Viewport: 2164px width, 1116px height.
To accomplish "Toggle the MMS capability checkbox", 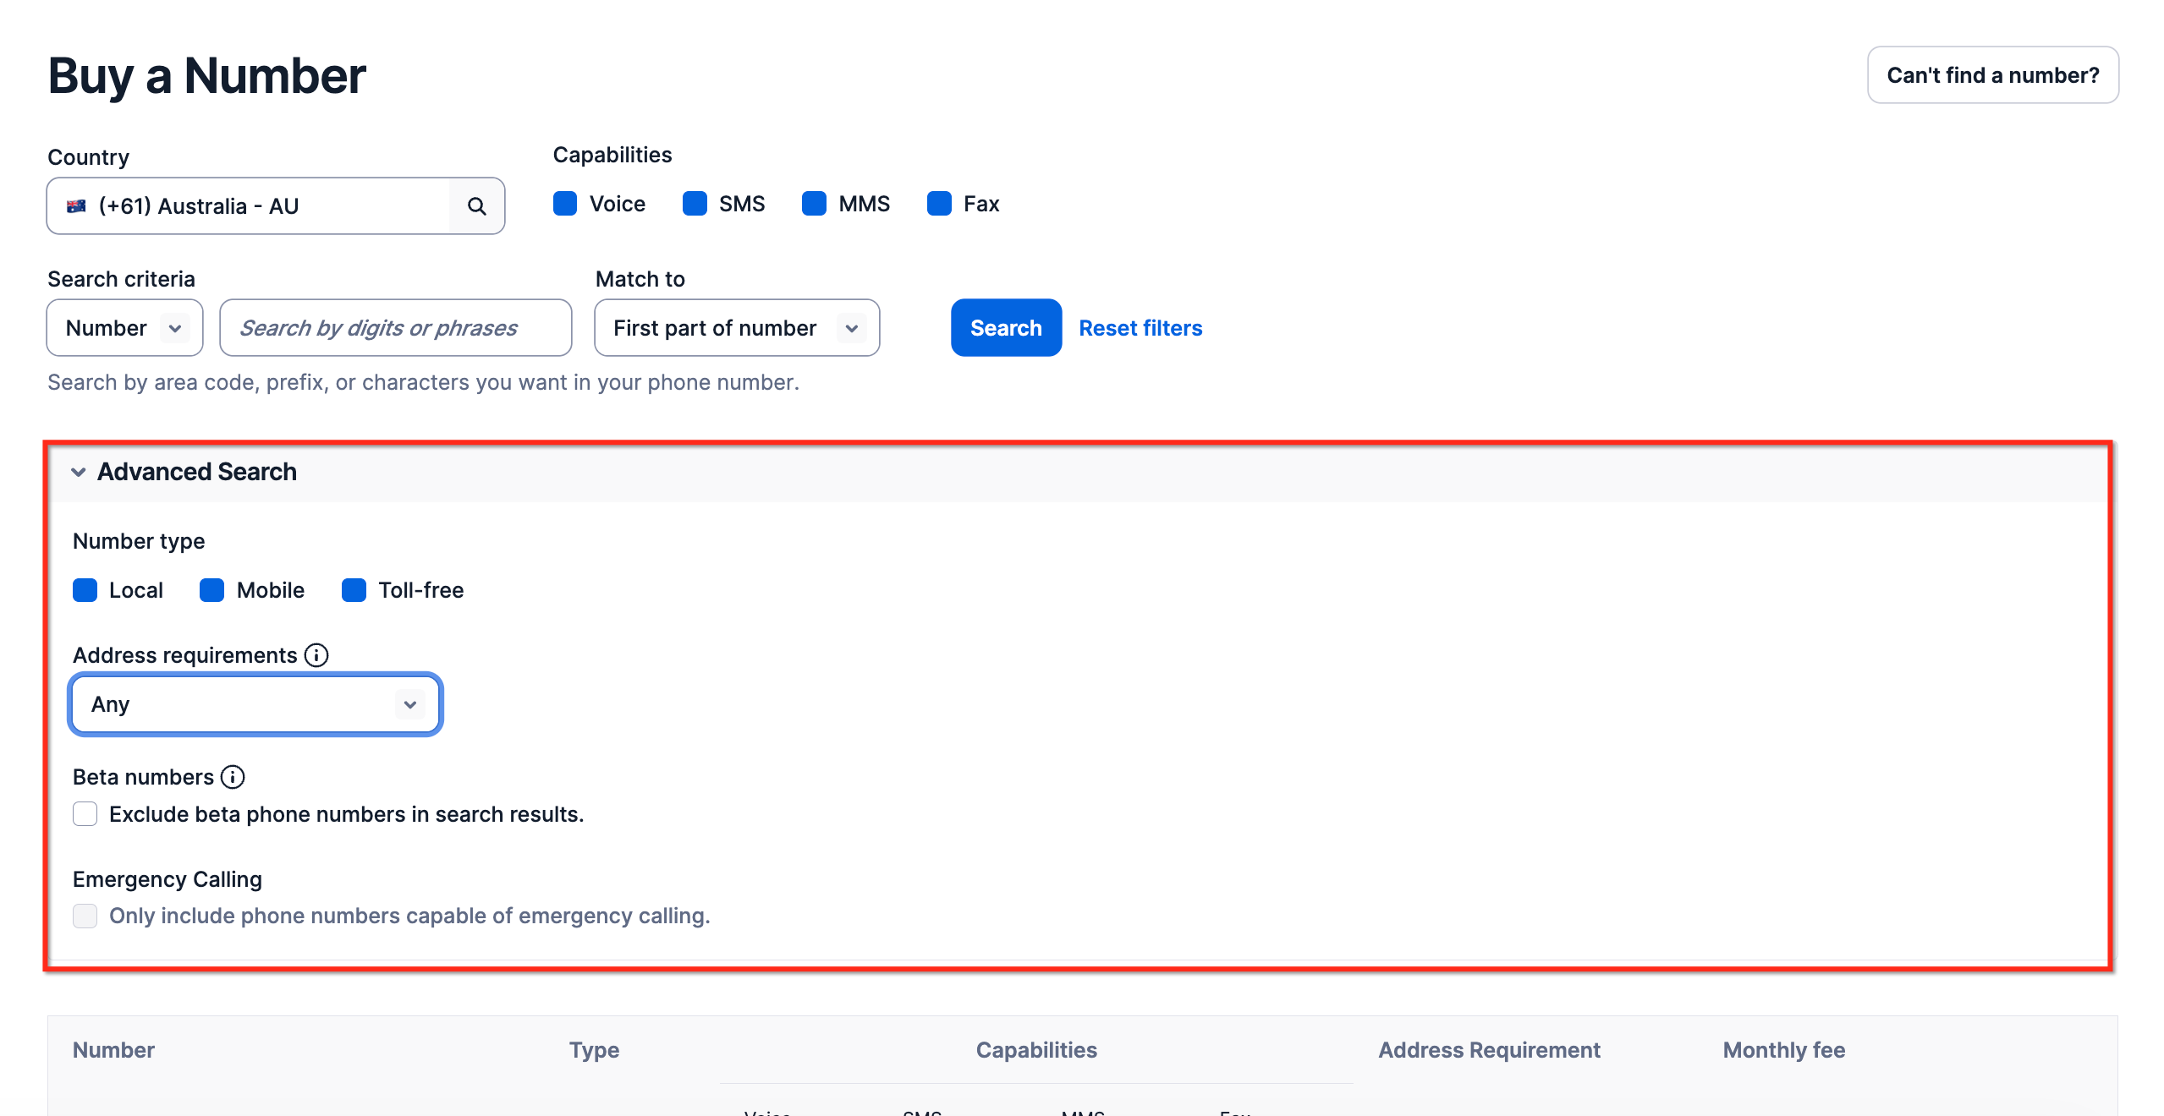I will (x=814, y=204).
